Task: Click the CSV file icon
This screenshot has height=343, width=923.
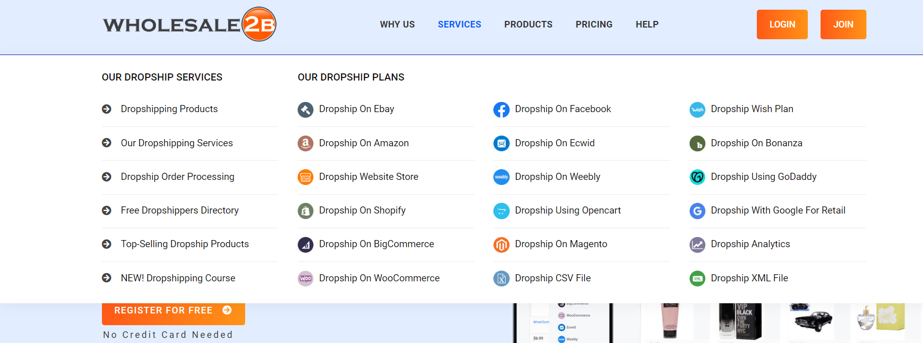Action: [x=502, y=278]
